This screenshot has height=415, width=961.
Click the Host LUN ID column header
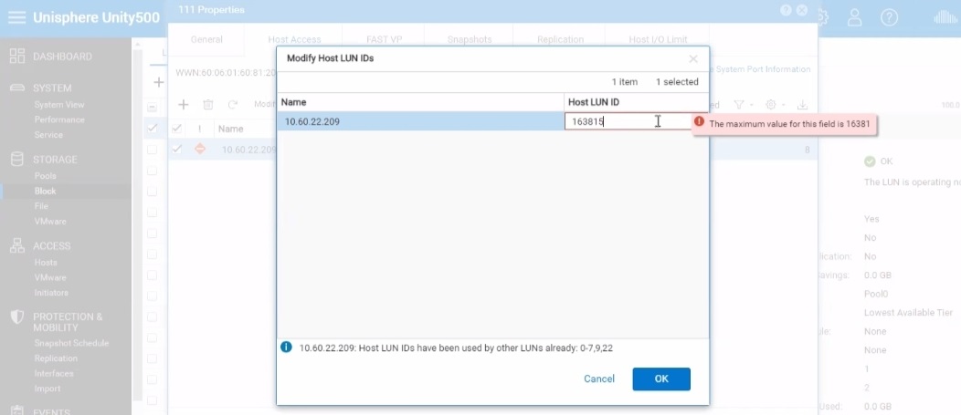coord(636,102)
